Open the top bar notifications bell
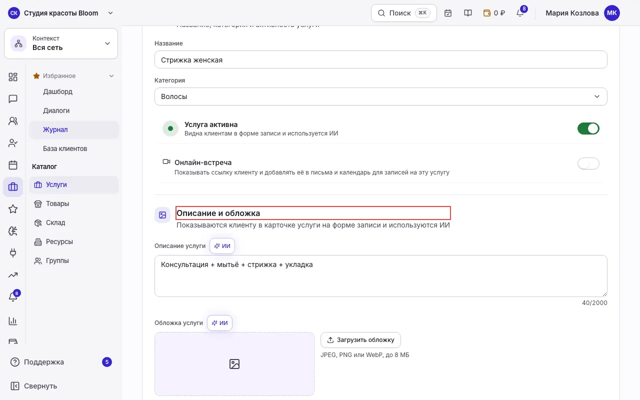Screen dimensions: 640x400 [x=520, y=13]
